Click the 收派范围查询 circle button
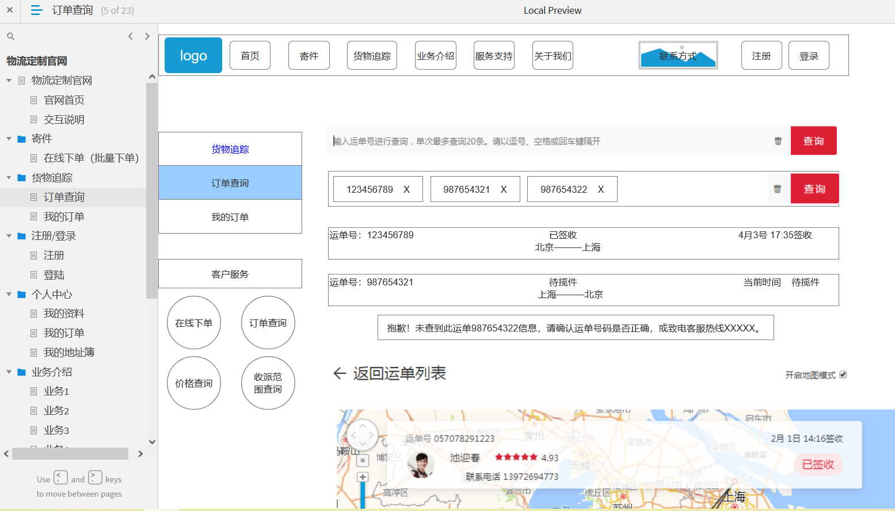Screen dimensions: 895x511 (x=268, y=383)
